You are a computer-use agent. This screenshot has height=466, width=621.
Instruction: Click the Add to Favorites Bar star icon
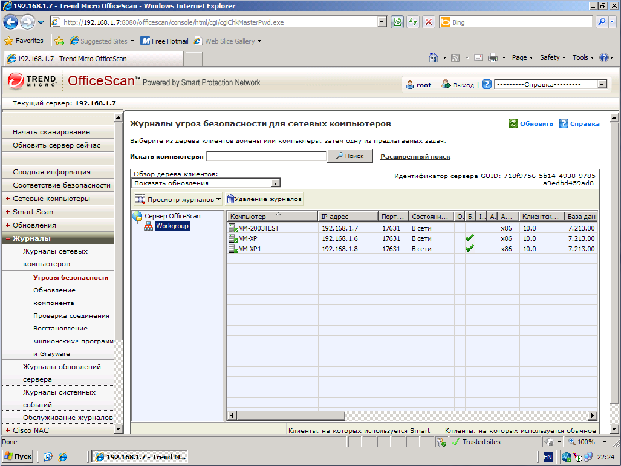click(x=59, y=41)
